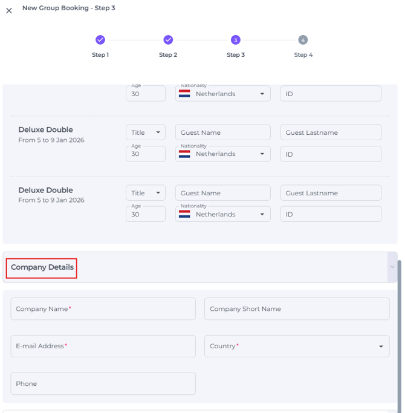405x413 pixels.
Task: Click the Step 2 completed checkmark icon
Action: [x=168, y=40]
